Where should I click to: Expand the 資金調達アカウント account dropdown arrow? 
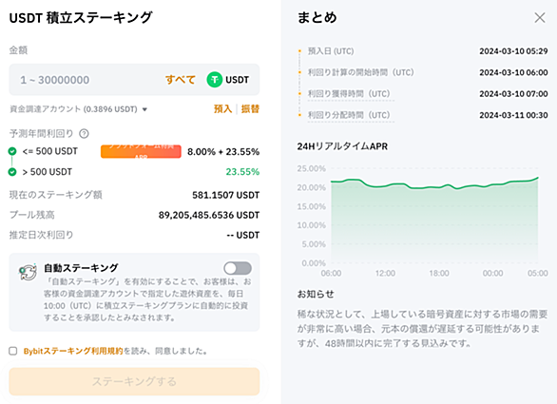click(x=144, y=109)
